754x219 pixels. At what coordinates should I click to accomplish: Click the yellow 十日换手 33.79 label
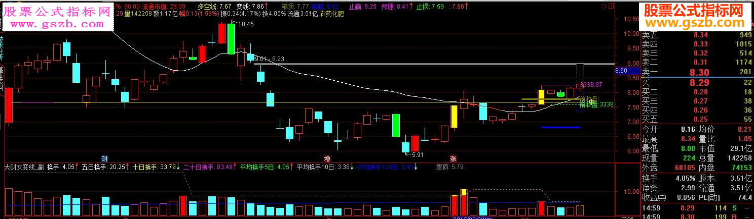pyautogui.click(x=155, y=167)
